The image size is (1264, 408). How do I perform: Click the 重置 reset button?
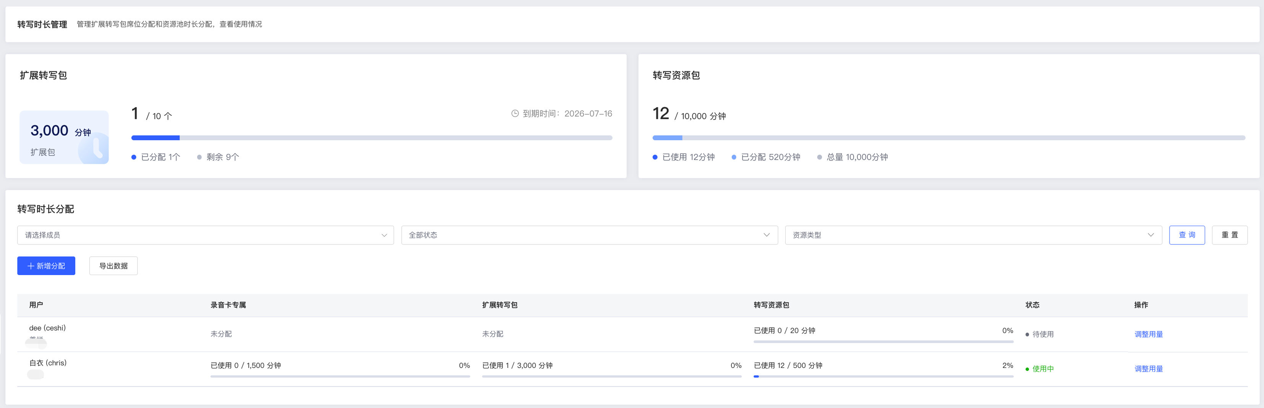[1230, 235]
